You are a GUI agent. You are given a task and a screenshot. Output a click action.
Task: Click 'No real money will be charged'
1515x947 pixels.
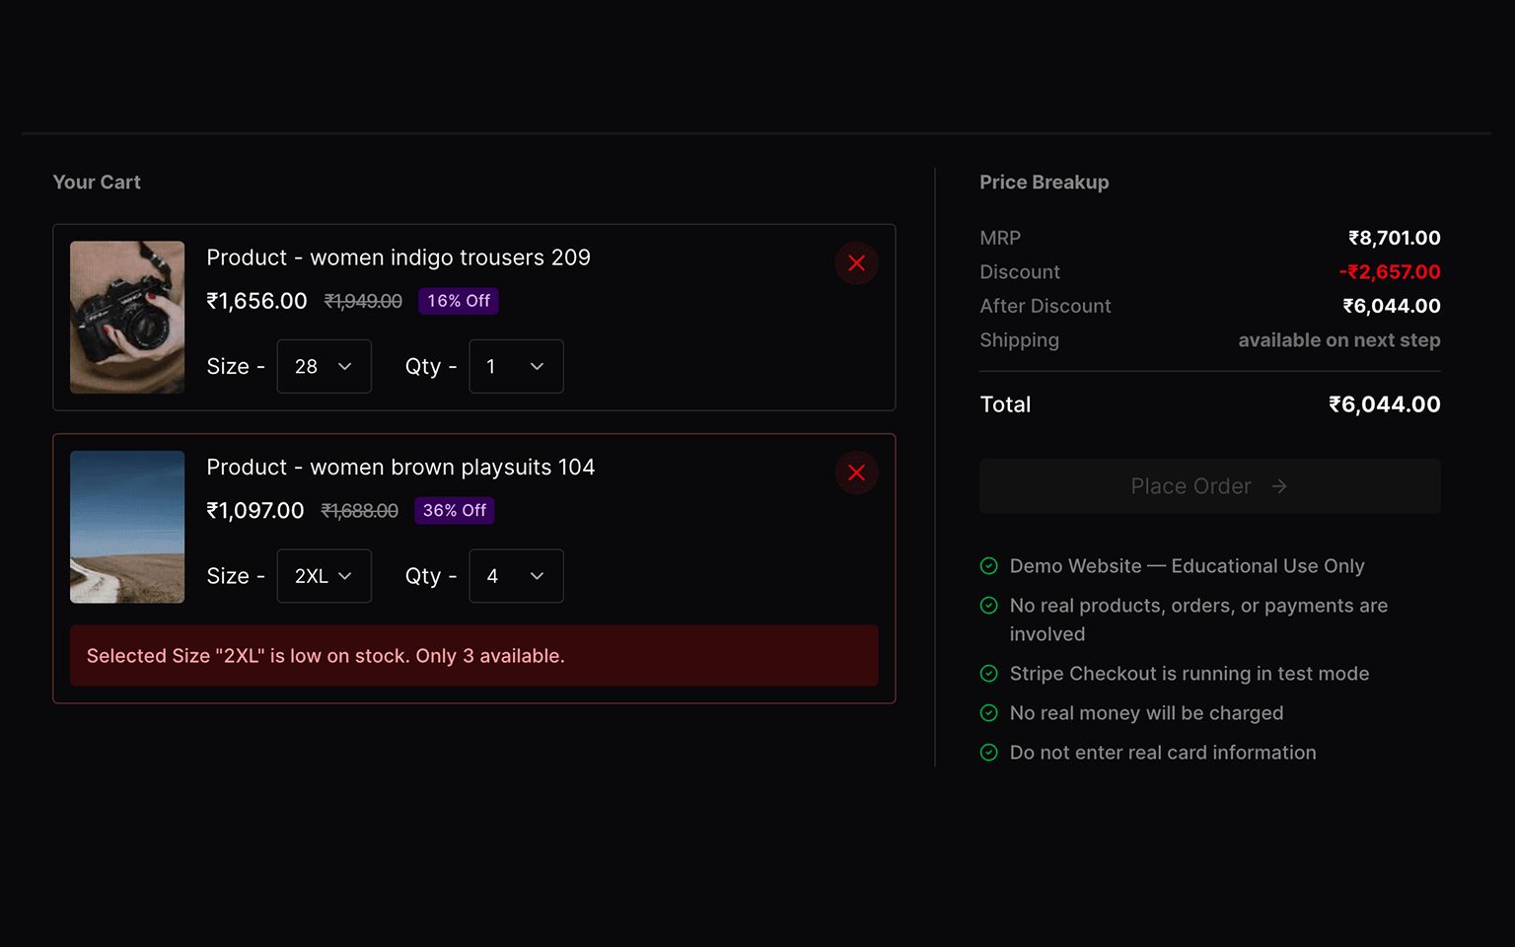(1146, 713)
